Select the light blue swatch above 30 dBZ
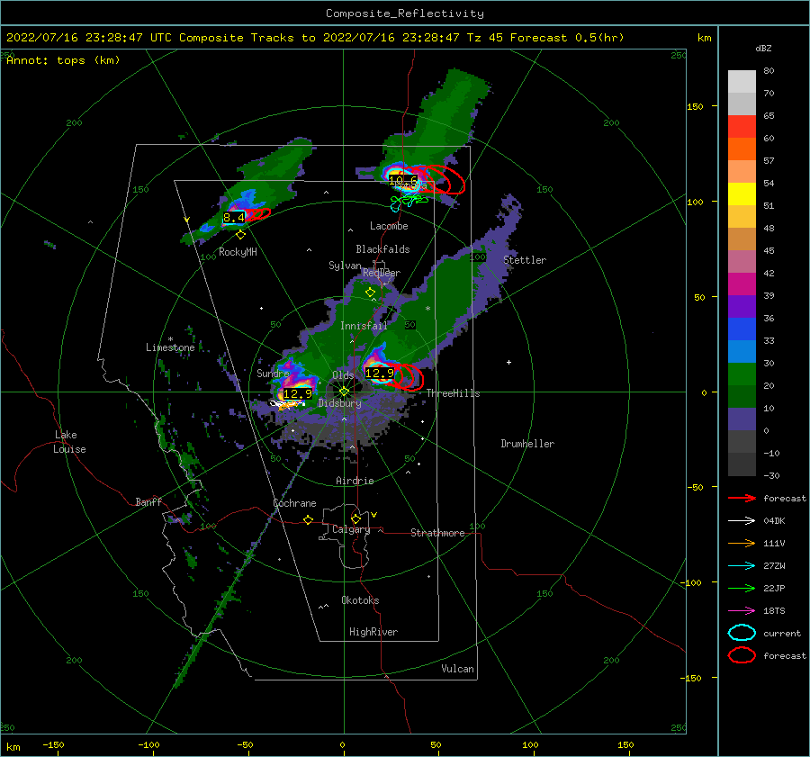Screen dimensions: 810x757 point(742,351)
